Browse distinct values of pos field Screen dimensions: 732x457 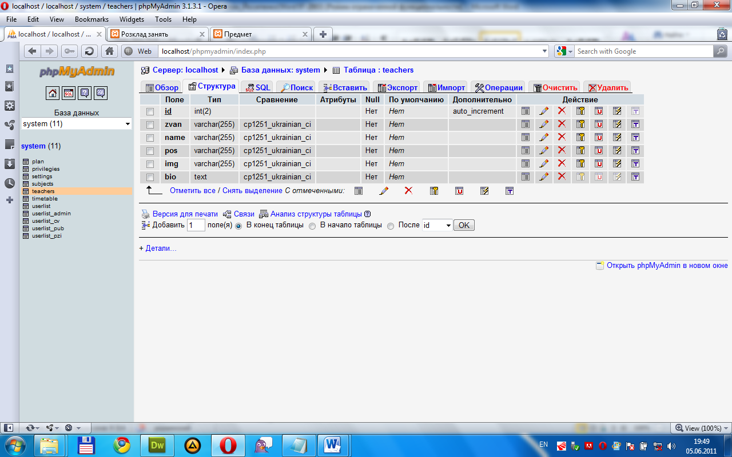tap(526, 151)
